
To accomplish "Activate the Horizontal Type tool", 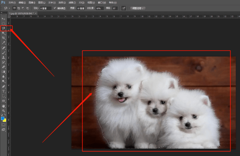I will tap(3, 91).
